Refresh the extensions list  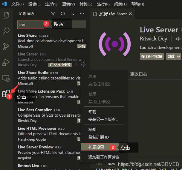point(63,13)
